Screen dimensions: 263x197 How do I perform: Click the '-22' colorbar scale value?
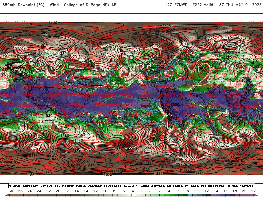(x=47, y=191)
